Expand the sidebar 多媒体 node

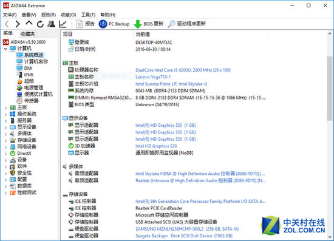[x=5, y=134]
